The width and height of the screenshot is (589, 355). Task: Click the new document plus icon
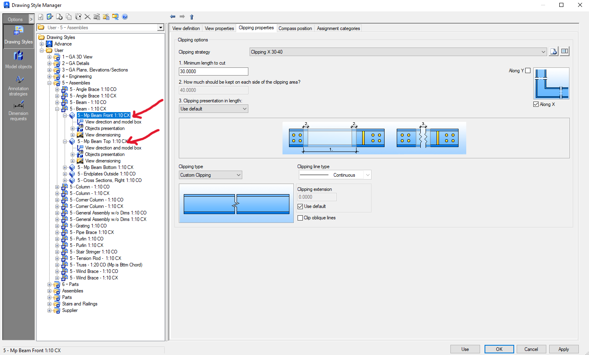(59, 17)
